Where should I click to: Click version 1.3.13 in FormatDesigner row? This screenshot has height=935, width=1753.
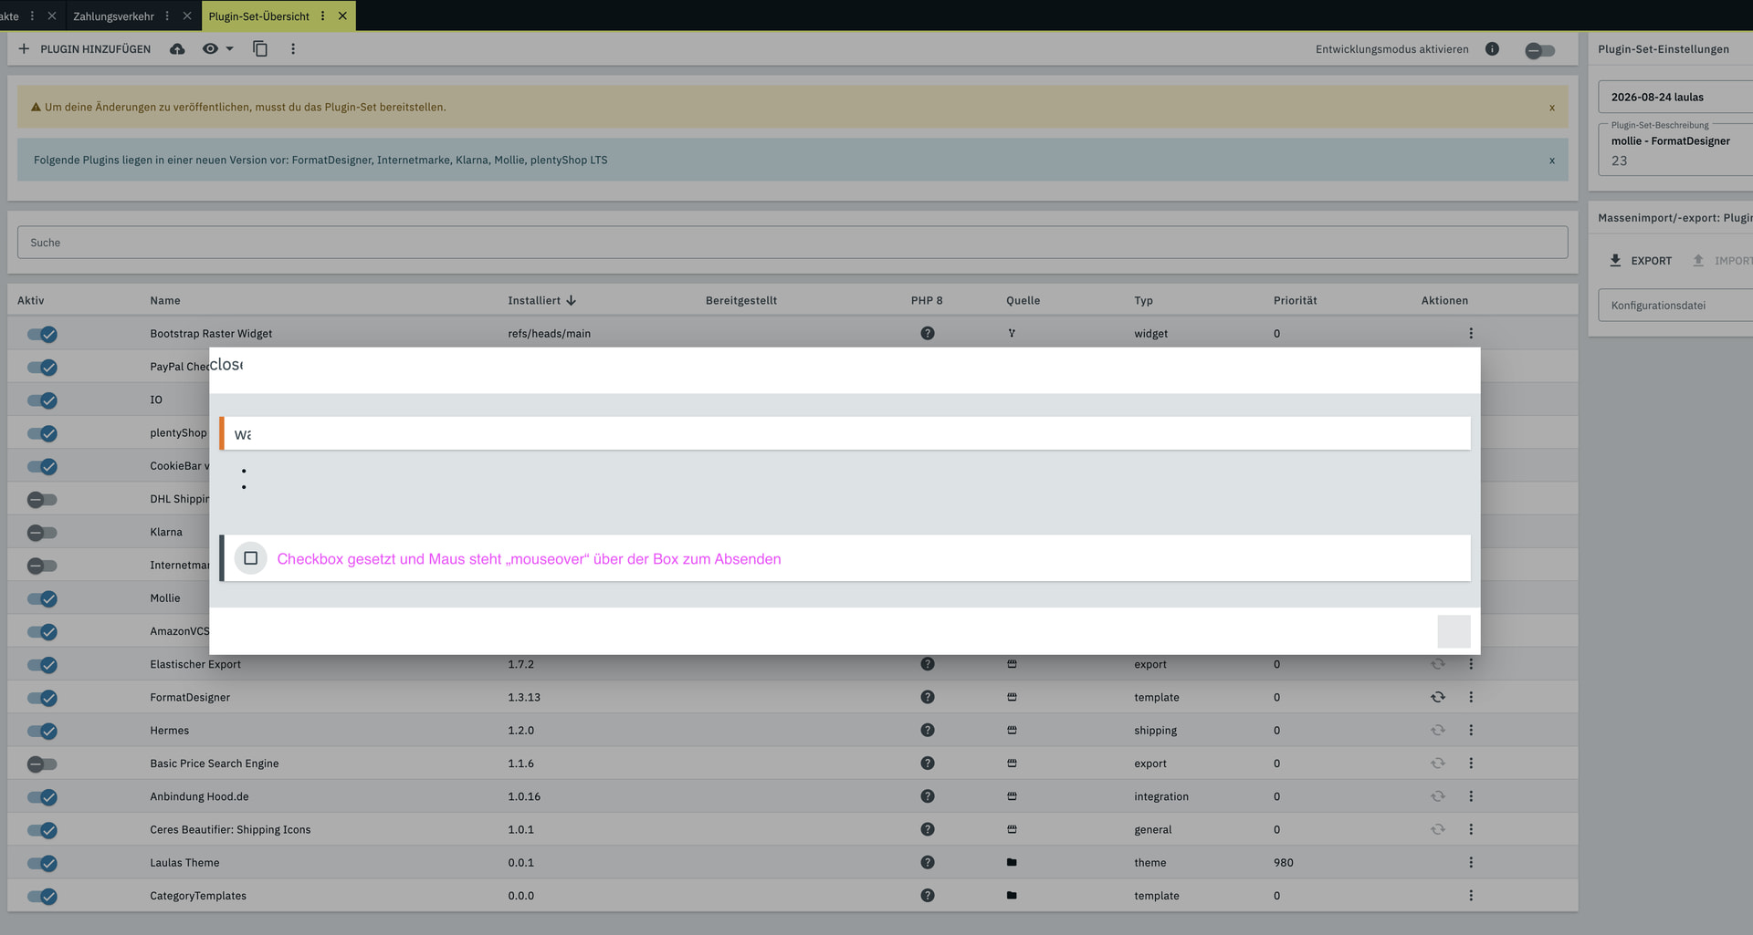(524, 698)
